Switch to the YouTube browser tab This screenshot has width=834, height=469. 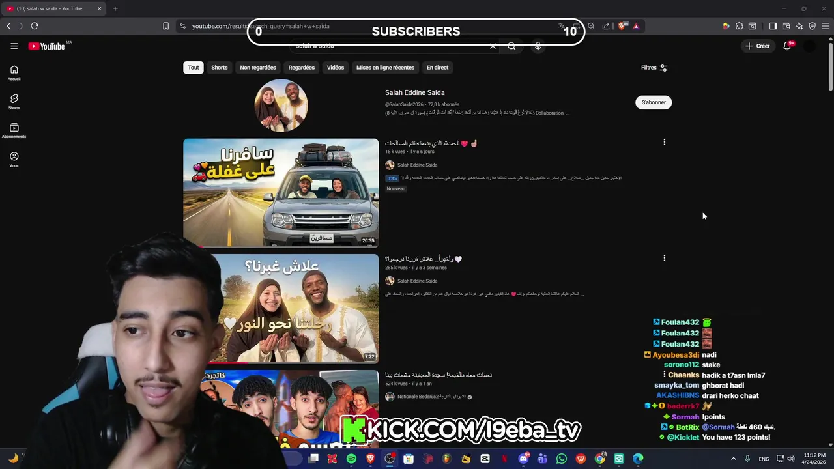[x=52, y=8]
